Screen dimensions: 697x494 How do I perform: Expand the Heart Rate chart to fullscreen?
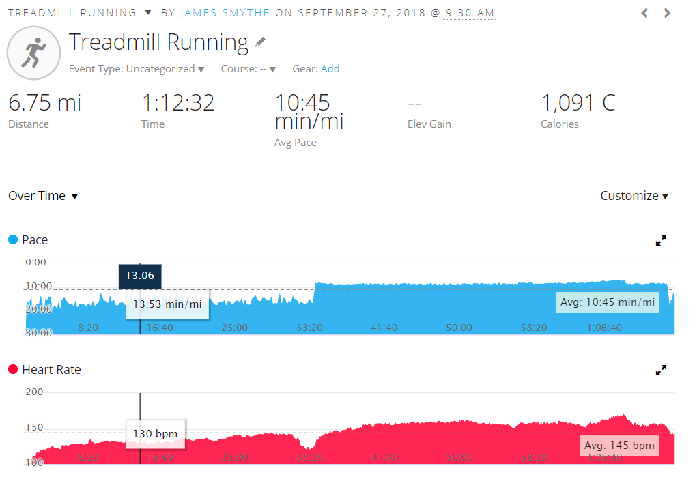coord(661,370)
